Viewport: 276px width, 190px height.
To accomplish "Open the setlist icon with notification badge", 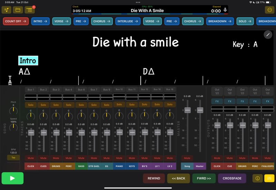I will tap(30, 10).
